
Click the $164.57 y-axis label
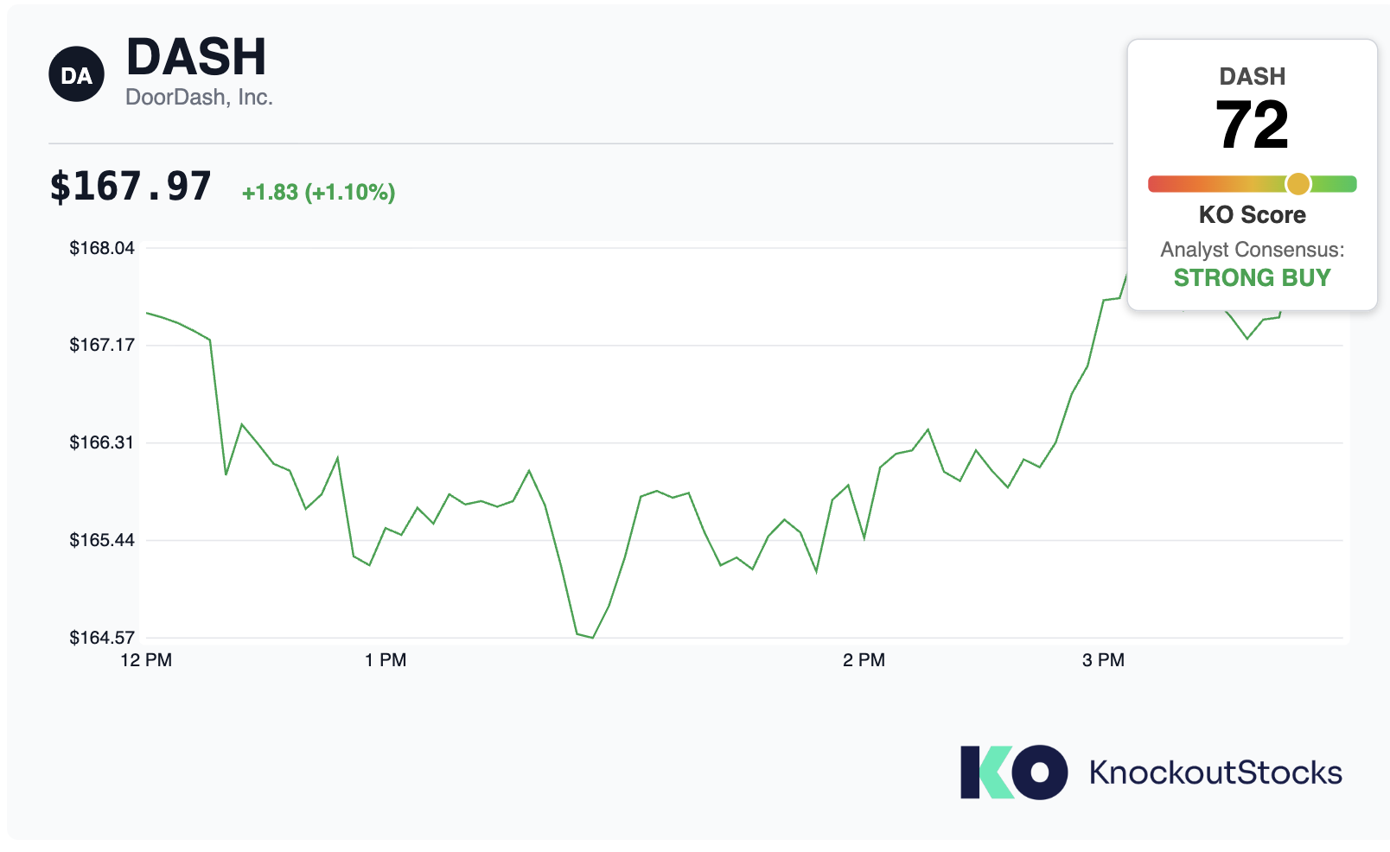coord(102,638)
